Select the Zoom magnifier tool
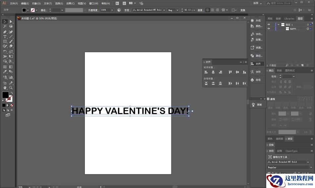The height and width of the screenshot is (188, 315). [11, 88]
